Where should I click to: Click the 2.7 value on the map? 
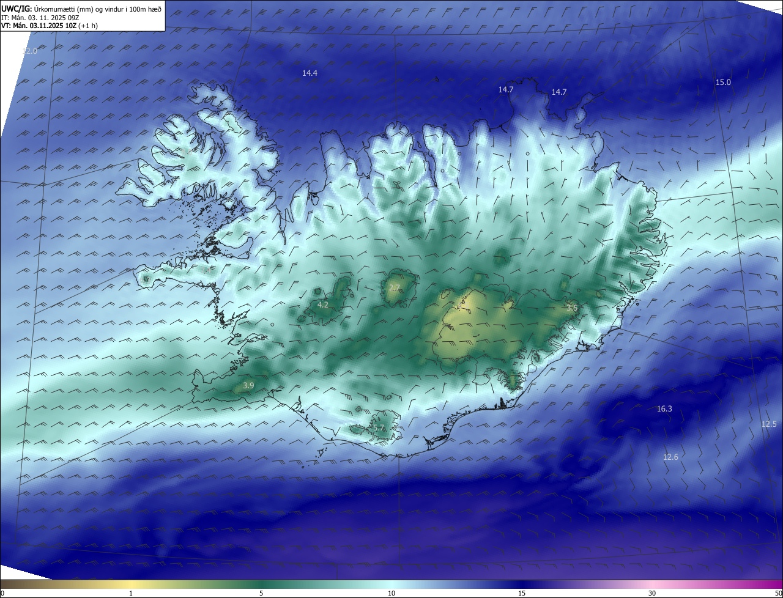click(395, 287)
